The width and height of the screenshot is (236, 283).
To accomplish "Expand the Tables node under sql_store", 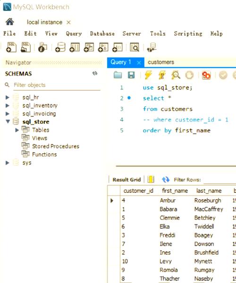I will (17, 130).
